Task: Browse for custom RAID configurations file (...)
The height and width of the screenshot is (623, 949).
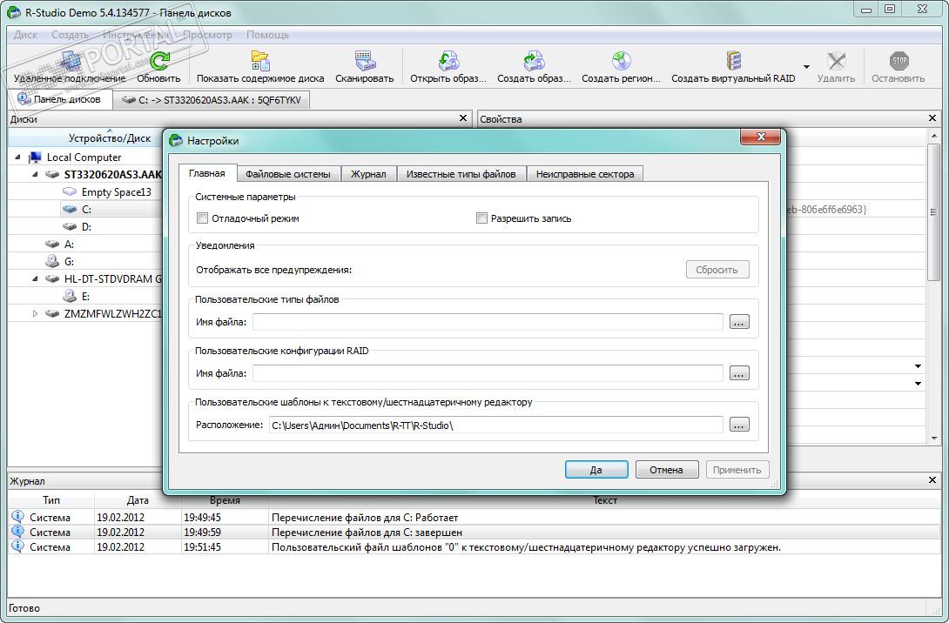Action: [x=739, y=373]
